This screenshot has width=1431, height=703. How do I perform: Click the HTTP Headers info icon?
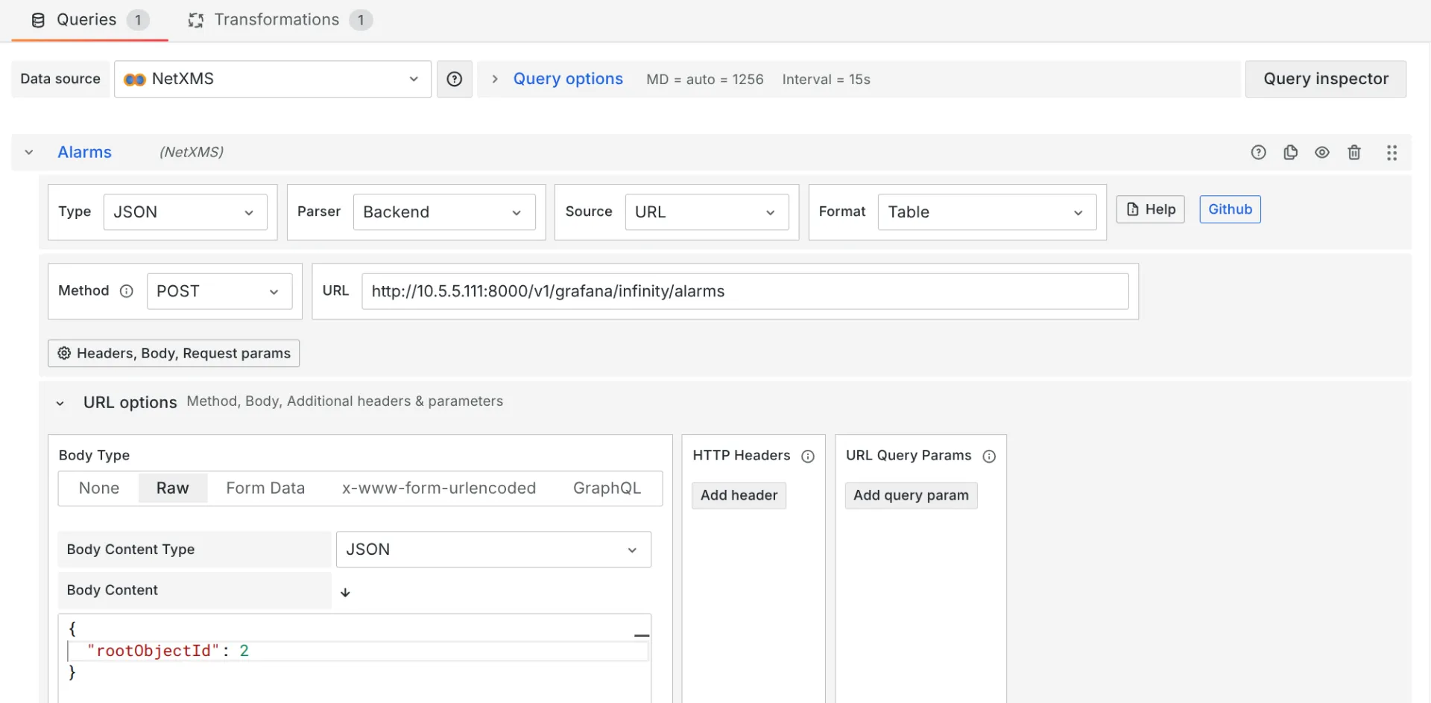[809, 456]
